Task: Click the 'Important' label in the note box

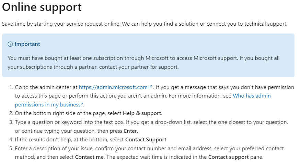Action: 27,44
